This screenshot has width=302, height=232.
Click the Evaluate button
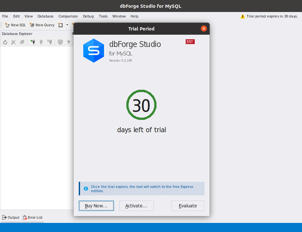pyautogui.click(x=188, y=206)
